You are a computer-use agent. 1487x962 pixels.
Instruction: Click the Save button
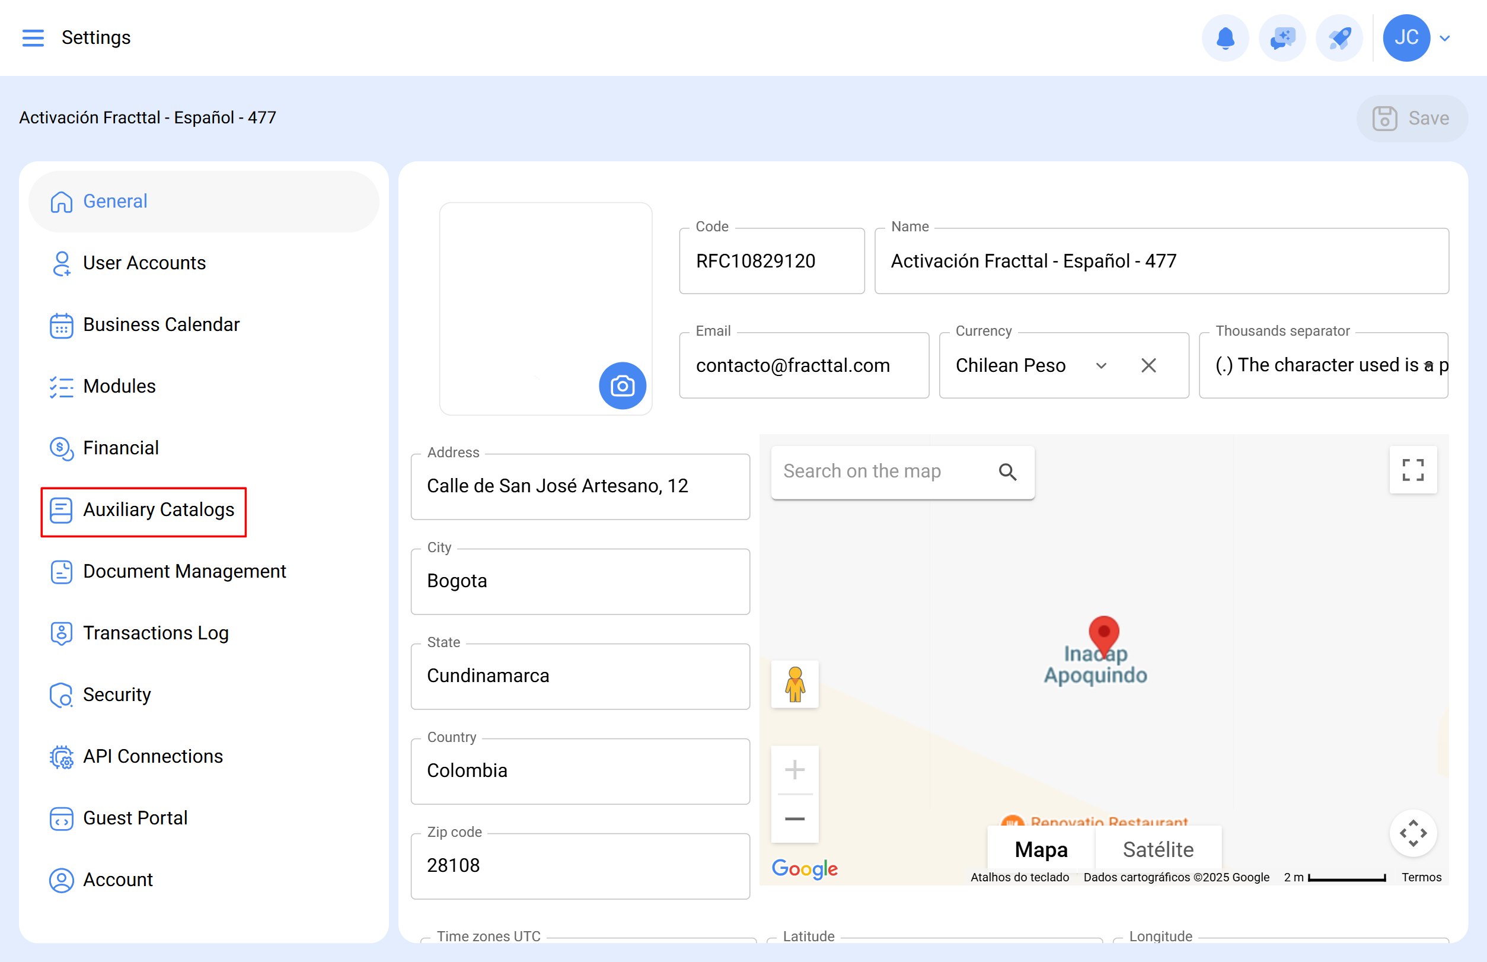pos(1412,118)
